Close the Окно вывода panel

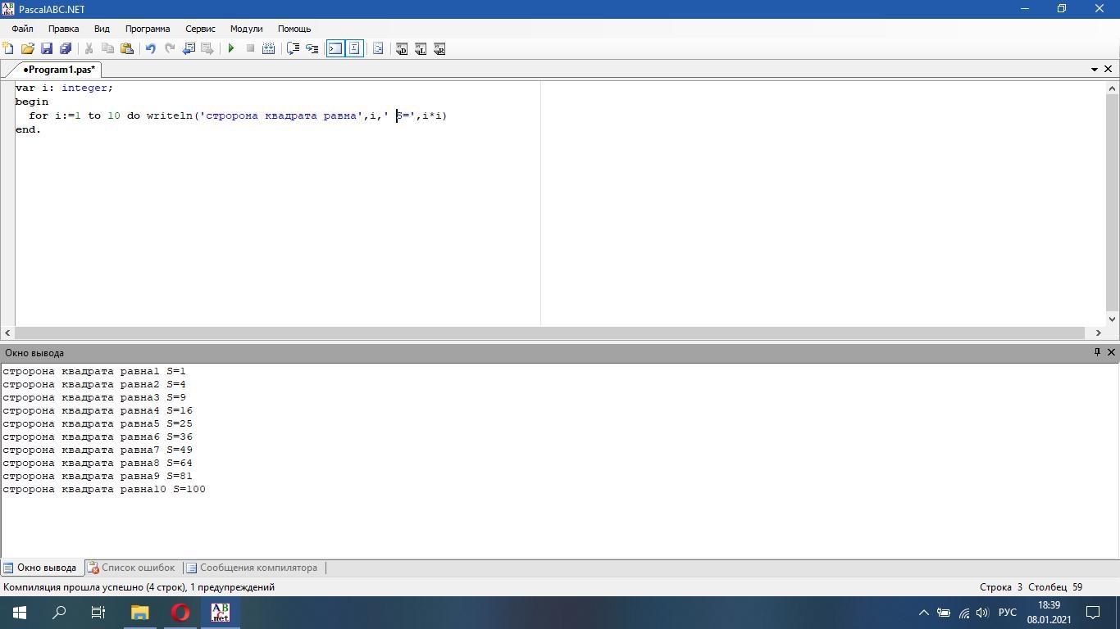1111,352
